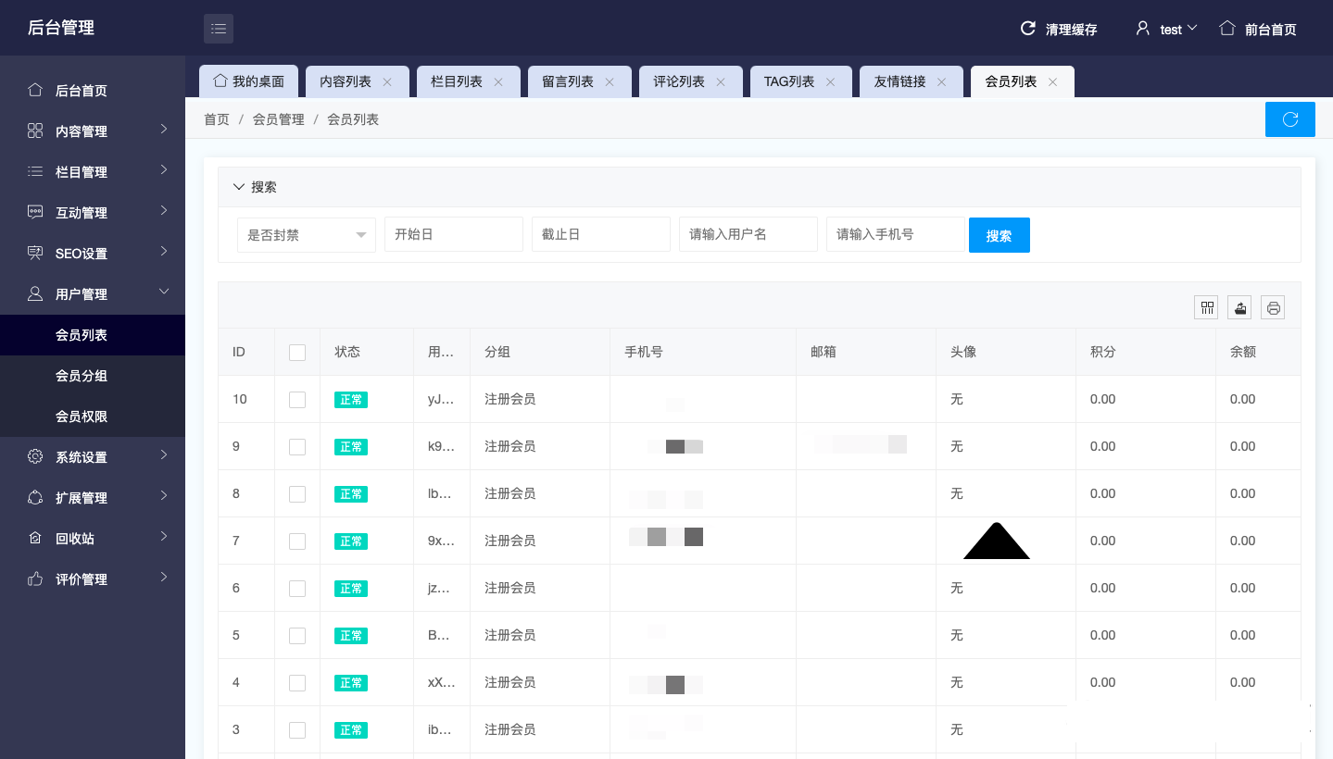The width and height of the screenshot is (1333, 759).
Task: Toggle the select-all checkbox in table header
Action: pos(297,353)
